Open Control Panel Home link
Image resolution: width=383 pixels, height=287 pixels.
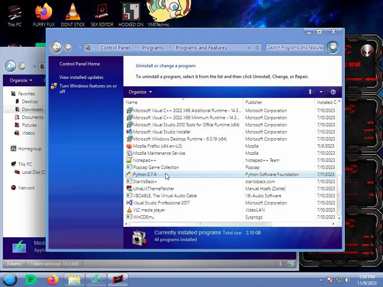pyautogui.click(x=80, y=64)
